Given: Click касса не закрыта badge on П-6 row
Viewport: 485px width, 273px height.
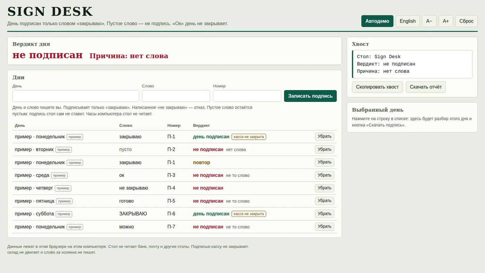Looking at the screenshot, I should coord(249,214).
